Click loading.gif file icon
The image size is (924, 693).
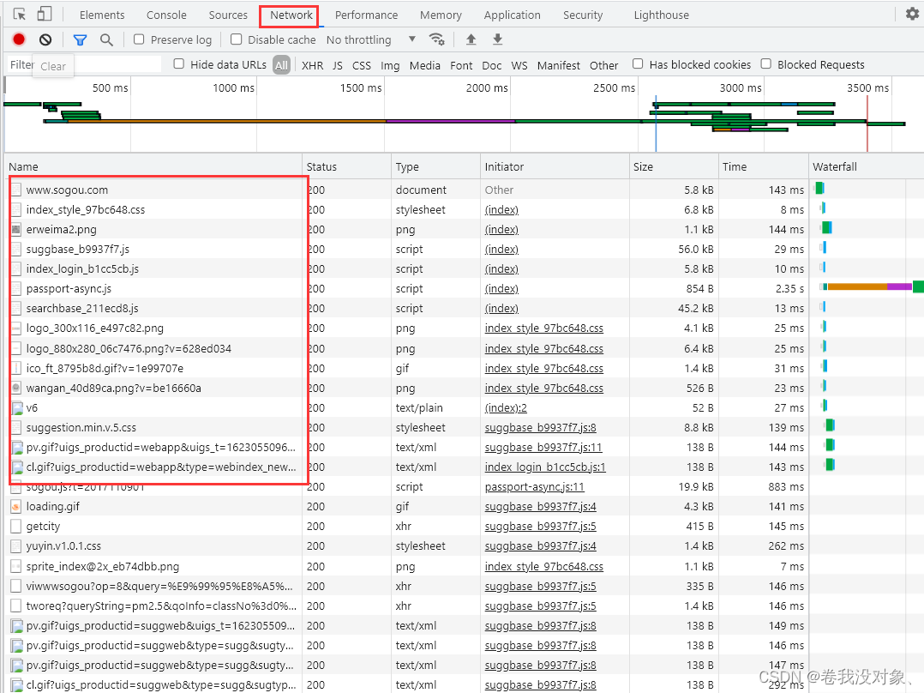(x=16, y=507)
